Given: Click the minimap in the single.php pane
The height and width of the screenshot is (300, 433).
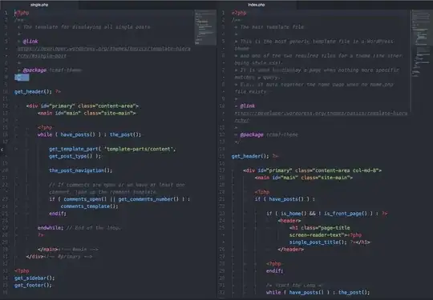Looking at the screenshot, I should 205,27.
